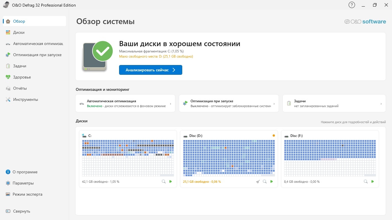Click the play icon in Оптимизация при запуске card
The width and height of the screenshot is (392, 220).
185,103
